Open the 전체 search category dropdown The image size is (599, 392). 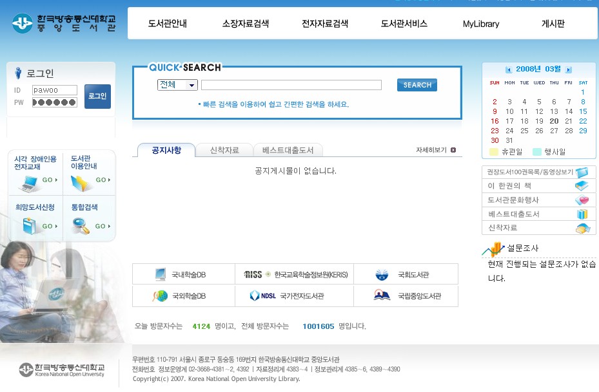click(x=177, y=85)
